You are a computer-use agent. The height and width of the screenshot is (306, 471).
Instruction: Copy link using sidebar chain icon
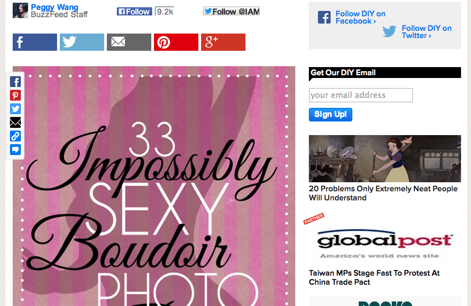(15, 136)
